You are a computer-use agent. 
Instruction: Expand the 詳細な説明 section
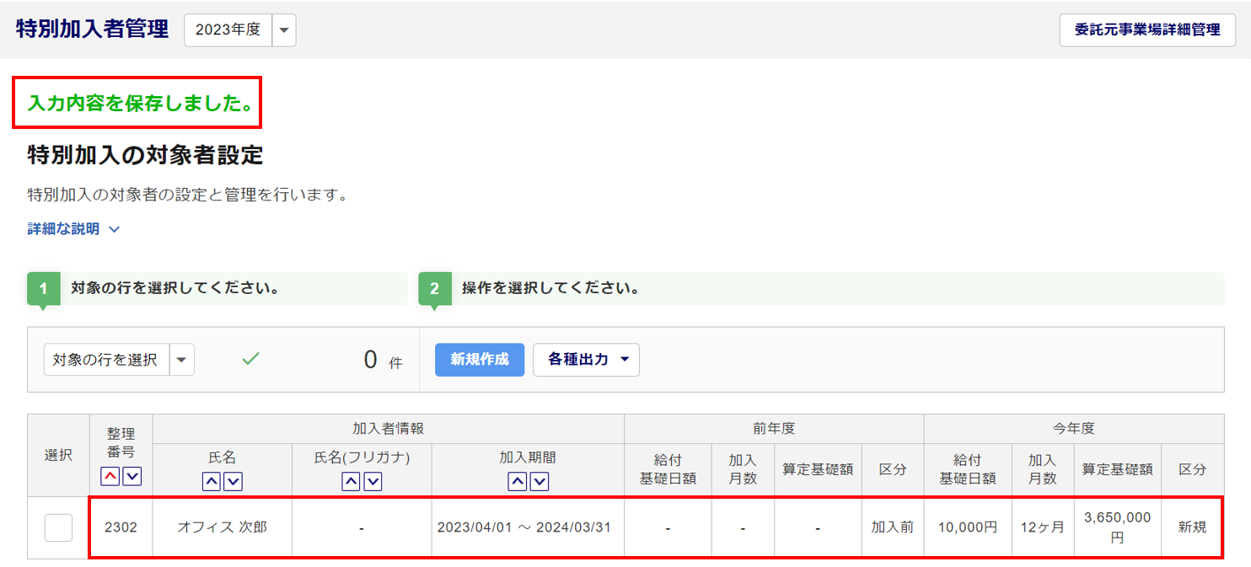point(74,229)
